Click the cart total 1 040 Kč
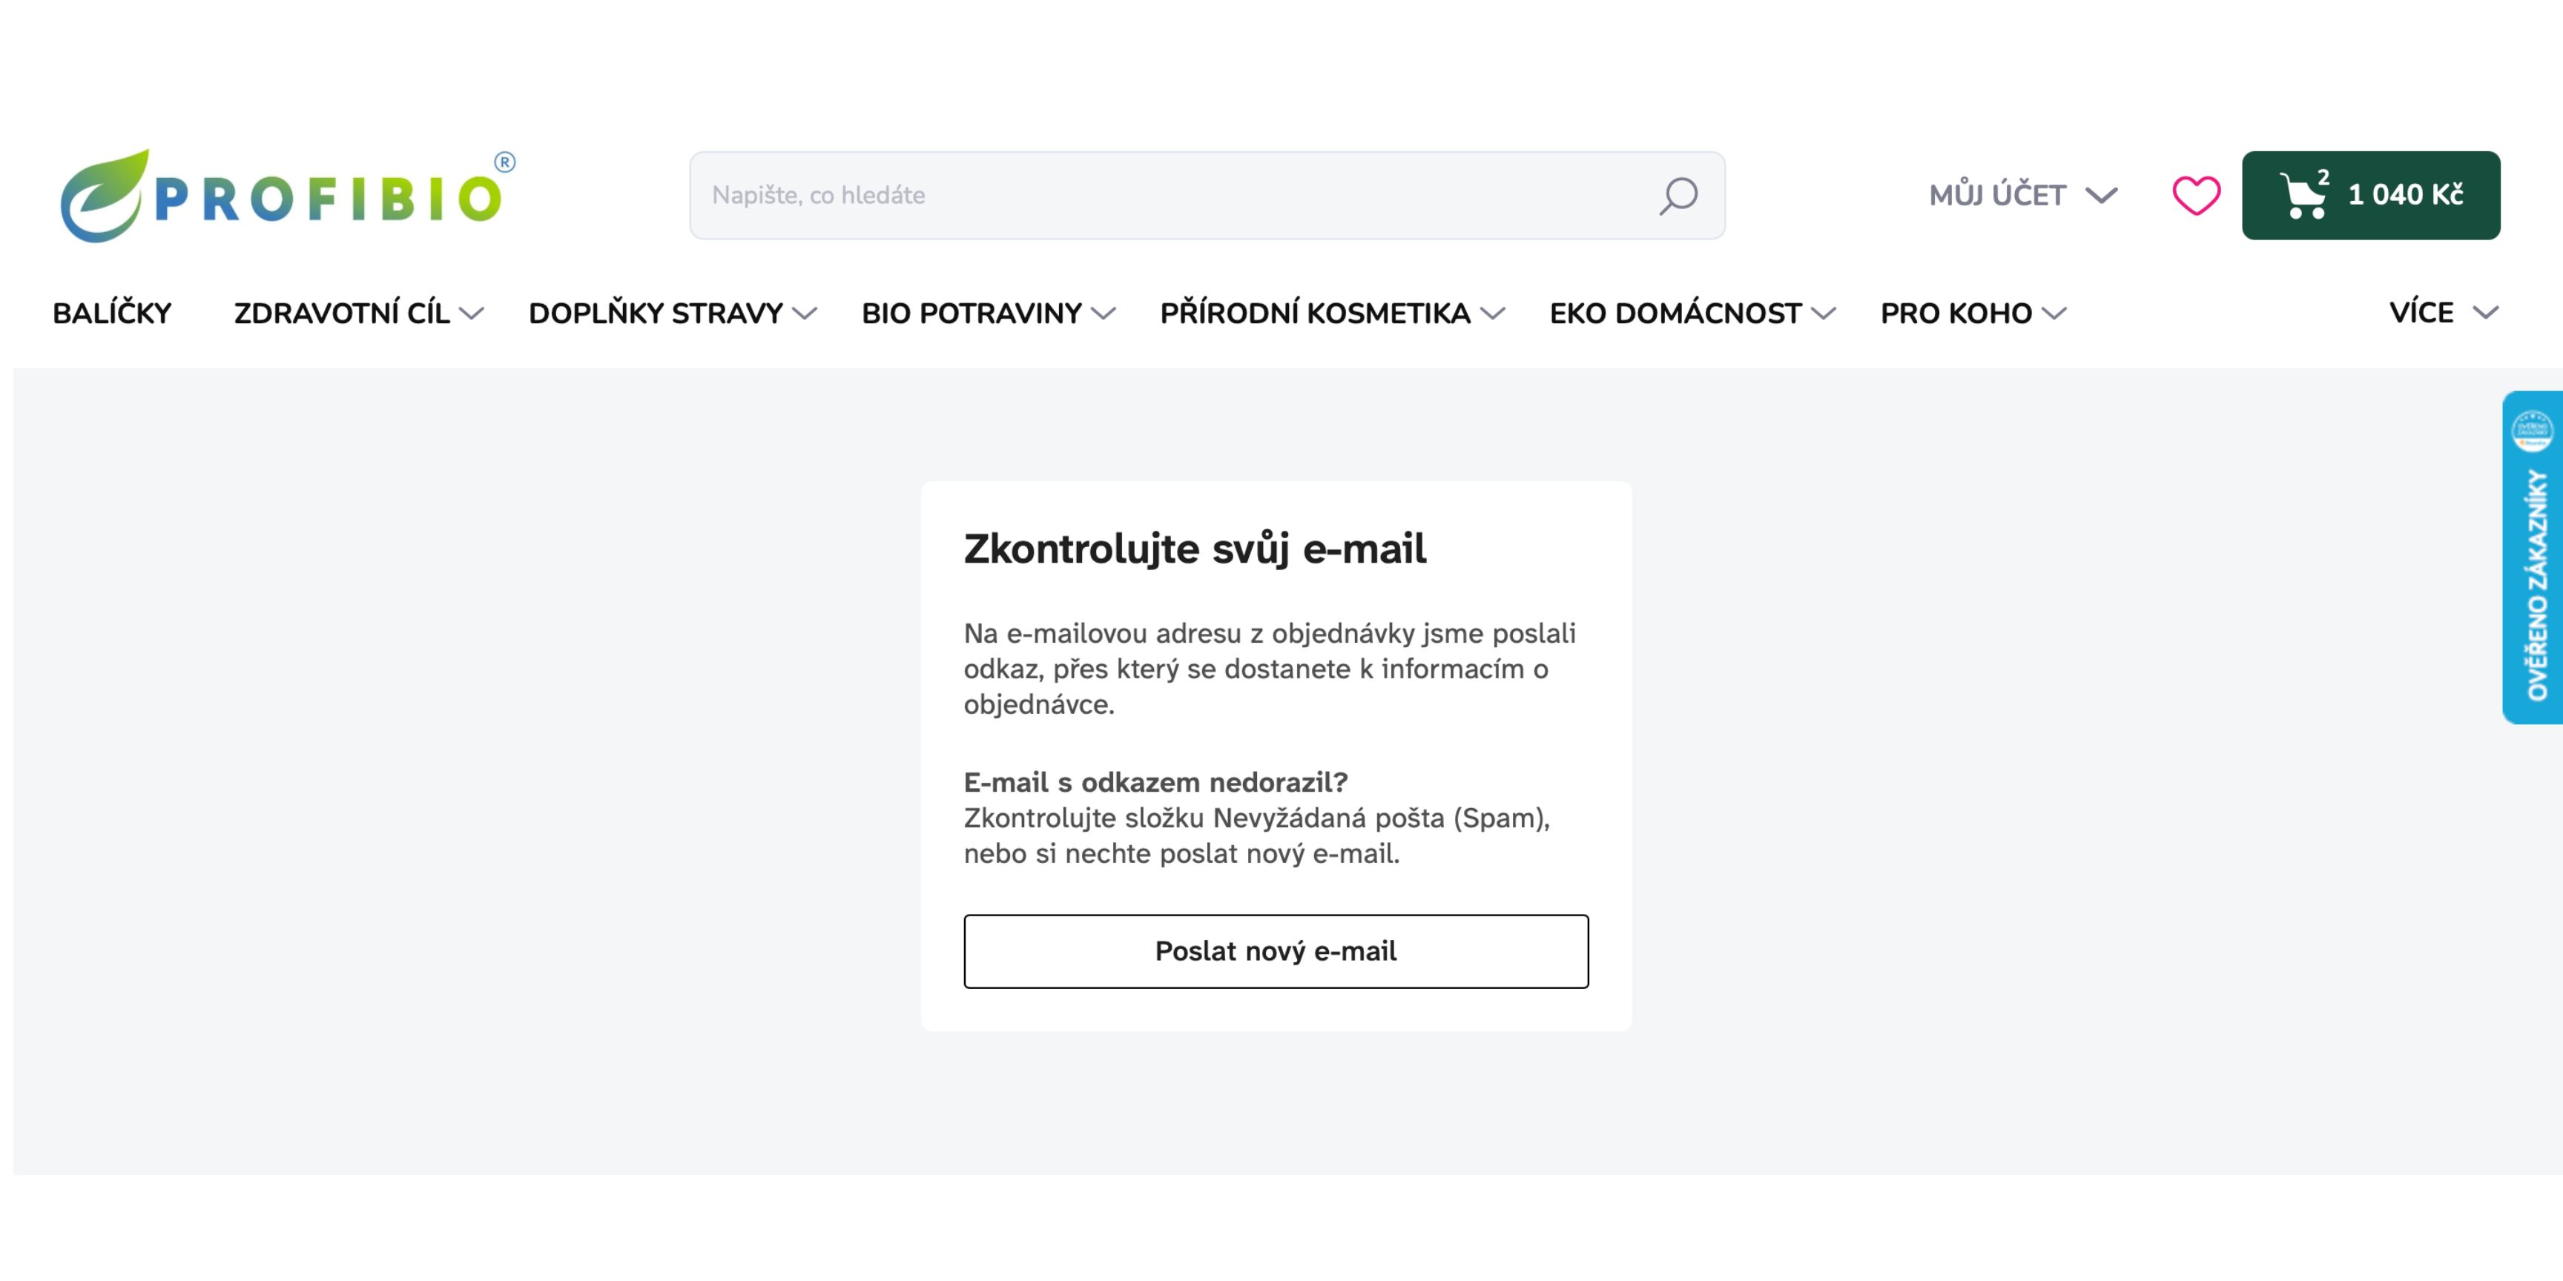This screenshot has width=2563, height=1281. [x=2405, y=195]
